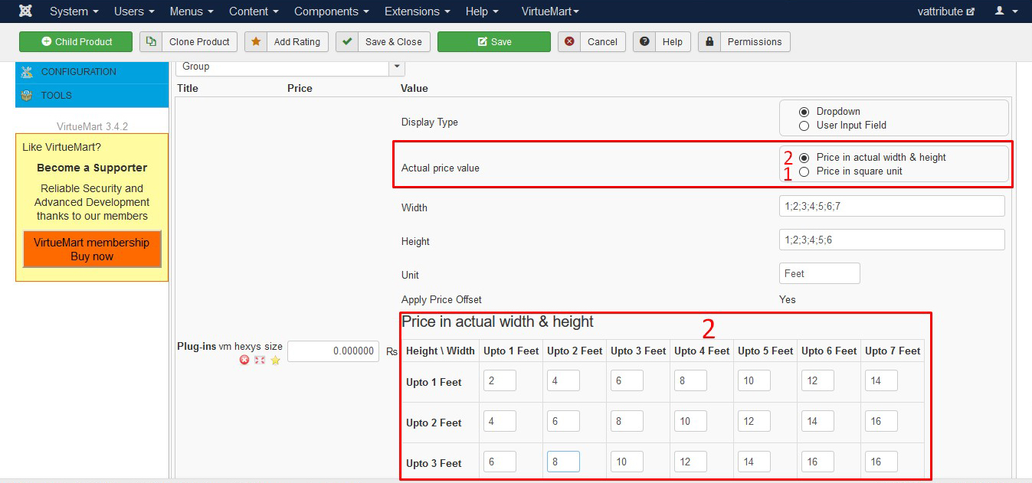Click VirtueMart membership Buy now button
The image size is (1032, 483).
92,250
